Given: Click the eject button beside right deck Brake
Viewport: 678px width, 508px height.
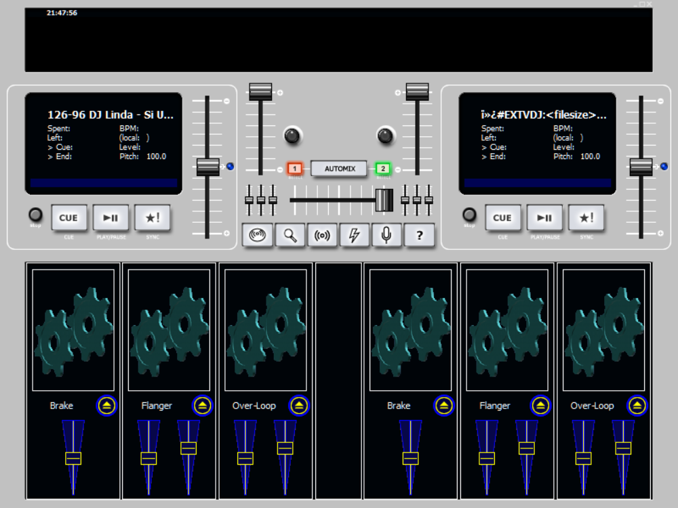Looking at the screenshot, I should click(444, 406).
